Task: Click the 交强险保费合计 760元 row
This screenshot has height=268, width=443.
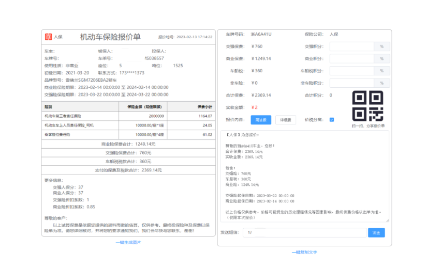Action: point(128,153)
